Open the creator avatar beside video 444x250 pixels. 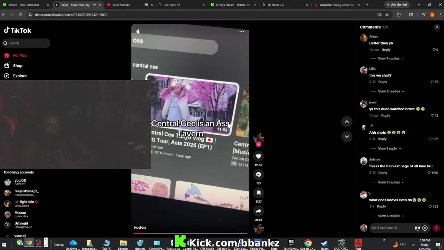pyautogui.click(x=258, y=139)
